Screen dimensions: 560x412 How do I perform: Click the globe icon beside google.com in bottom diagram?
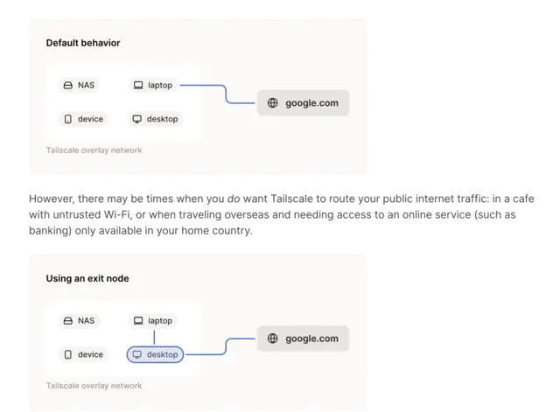click(272, 339)
